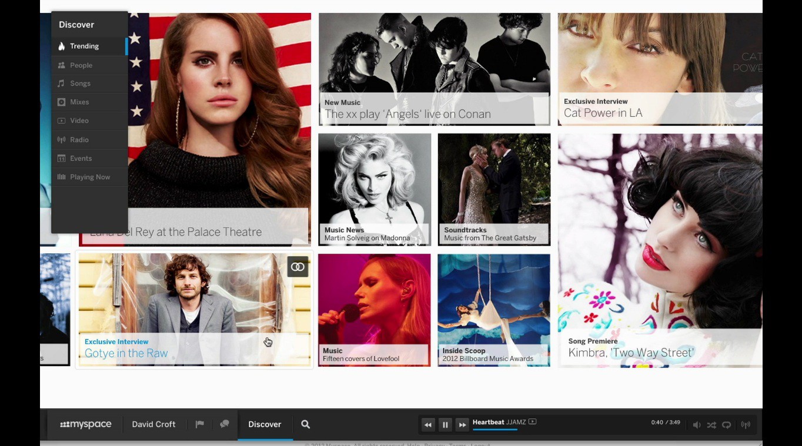Click the connect rings icon on Gotye tile
The height and width of the screenshot is (446, 802).
[x=298, y=267]
